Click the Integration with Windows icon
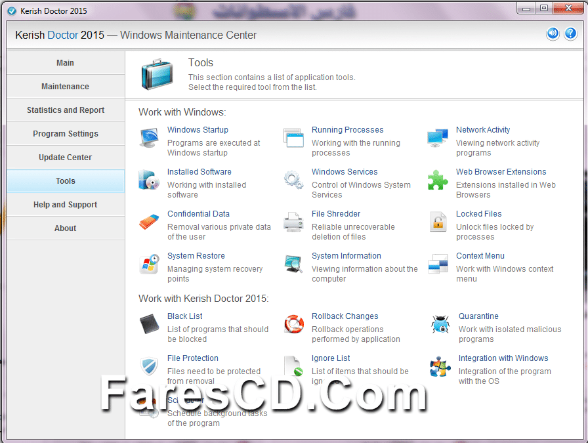This screenshot has height=443, width=588. 440,366
